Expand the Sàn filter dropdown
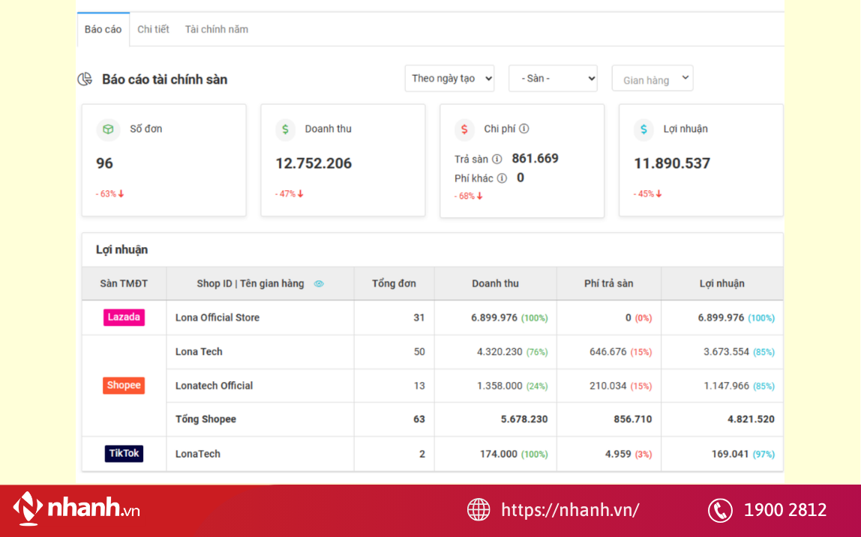 point(553,79)
